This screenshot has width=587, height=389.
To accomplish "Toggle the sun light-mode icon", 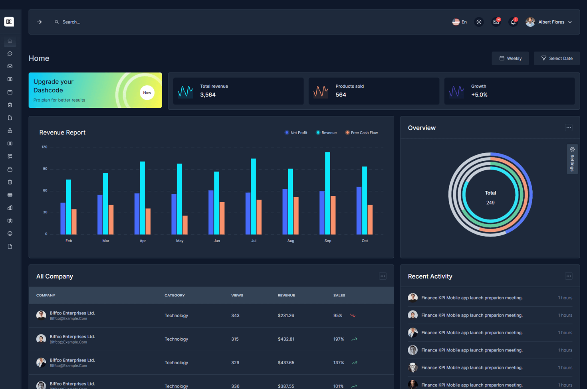I will click(479, 22).
